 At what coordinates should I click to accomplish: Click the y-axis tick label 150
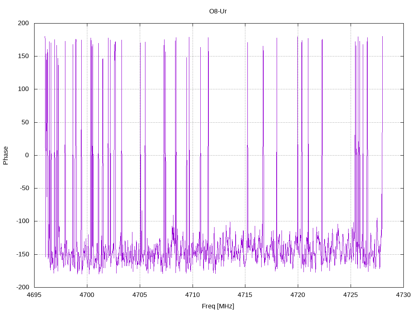coord(23,56)
